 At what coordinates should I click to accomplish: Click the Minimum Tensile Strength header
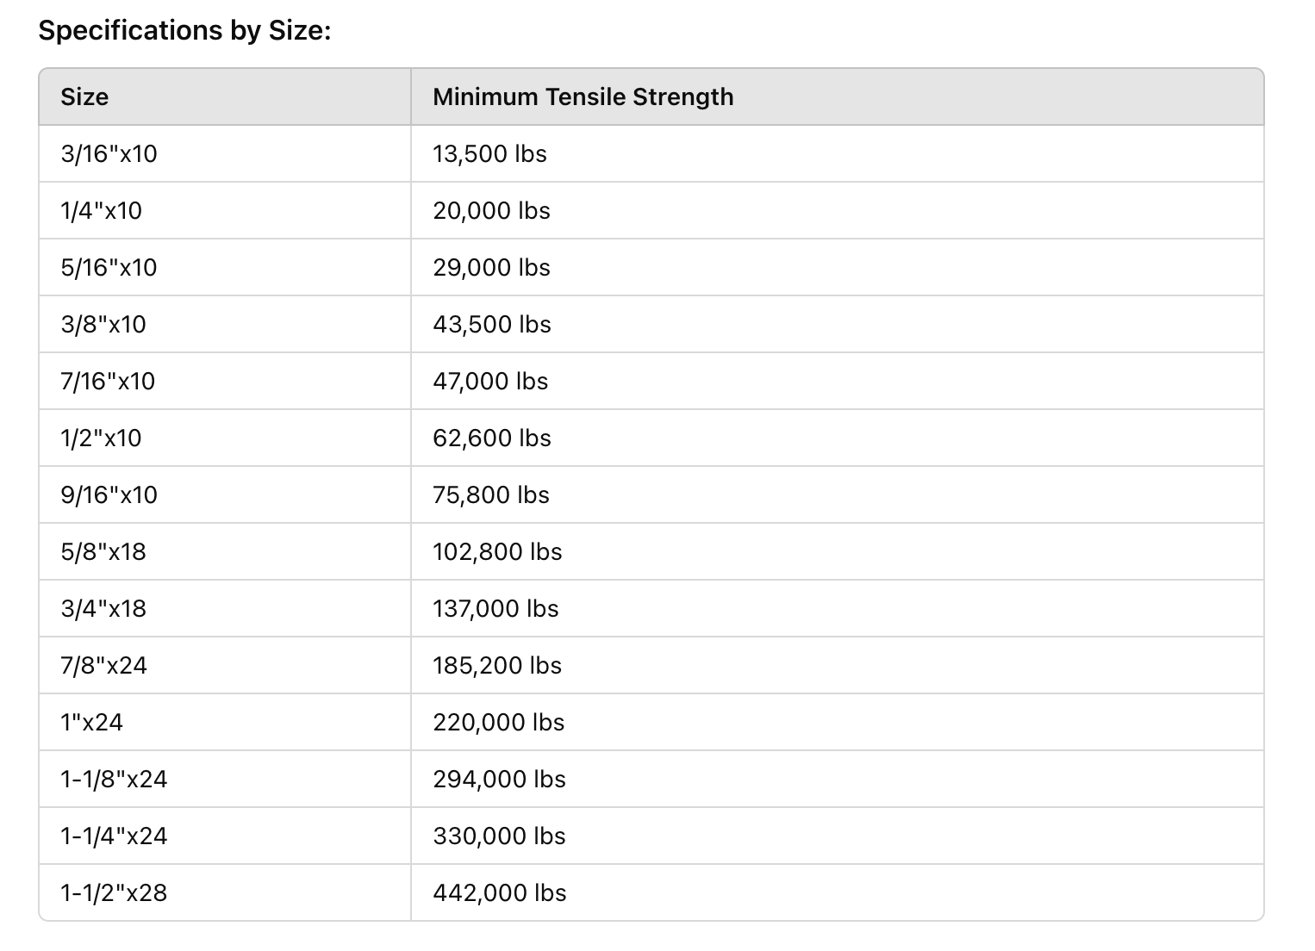[838, 96]
